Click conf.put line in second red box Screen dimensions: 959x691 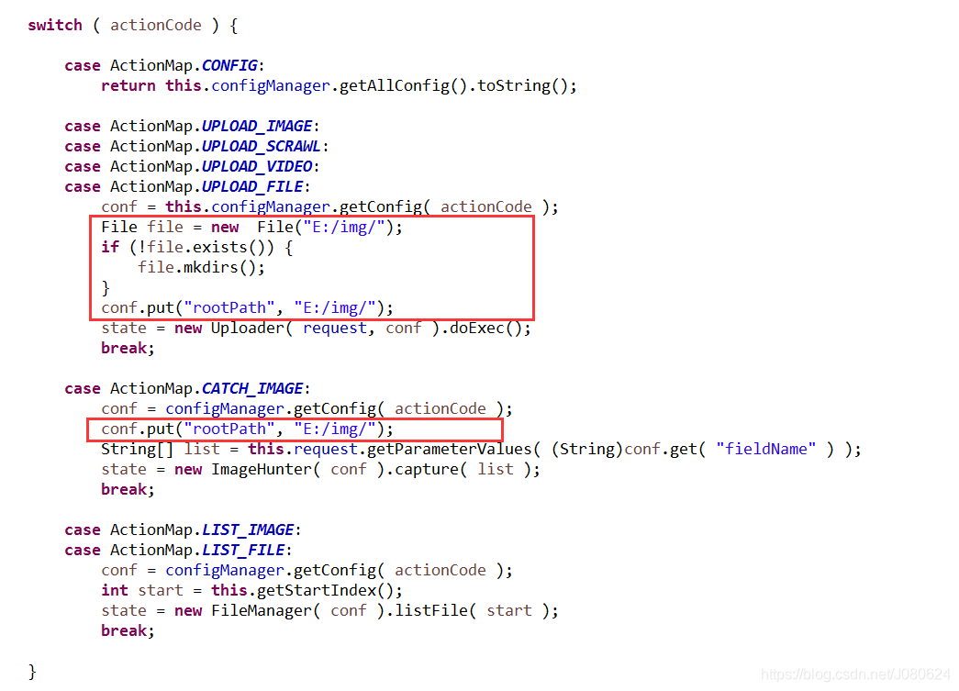point(247,429)
